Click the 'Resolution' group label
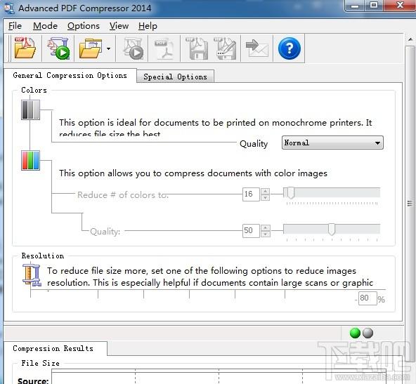 [43, 256]
